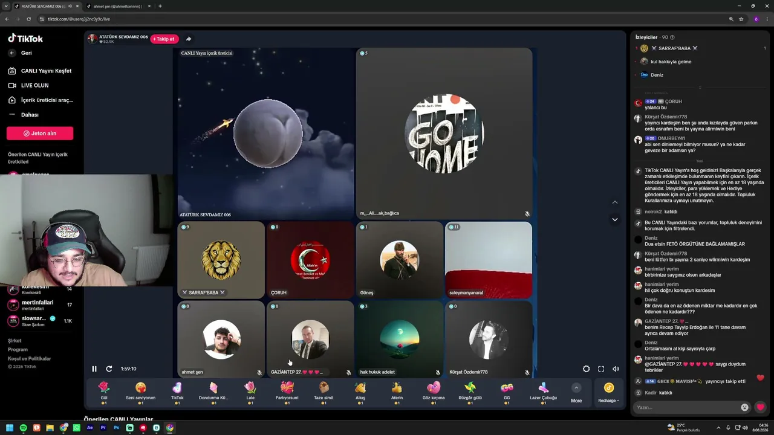Open the emoji picker in chat
774x435 pixels.
click(x=744, y=407)
